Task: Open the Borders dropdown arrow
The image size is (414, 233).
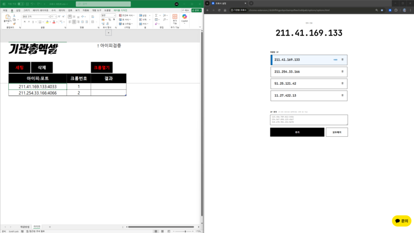Action: pos(43,22)
